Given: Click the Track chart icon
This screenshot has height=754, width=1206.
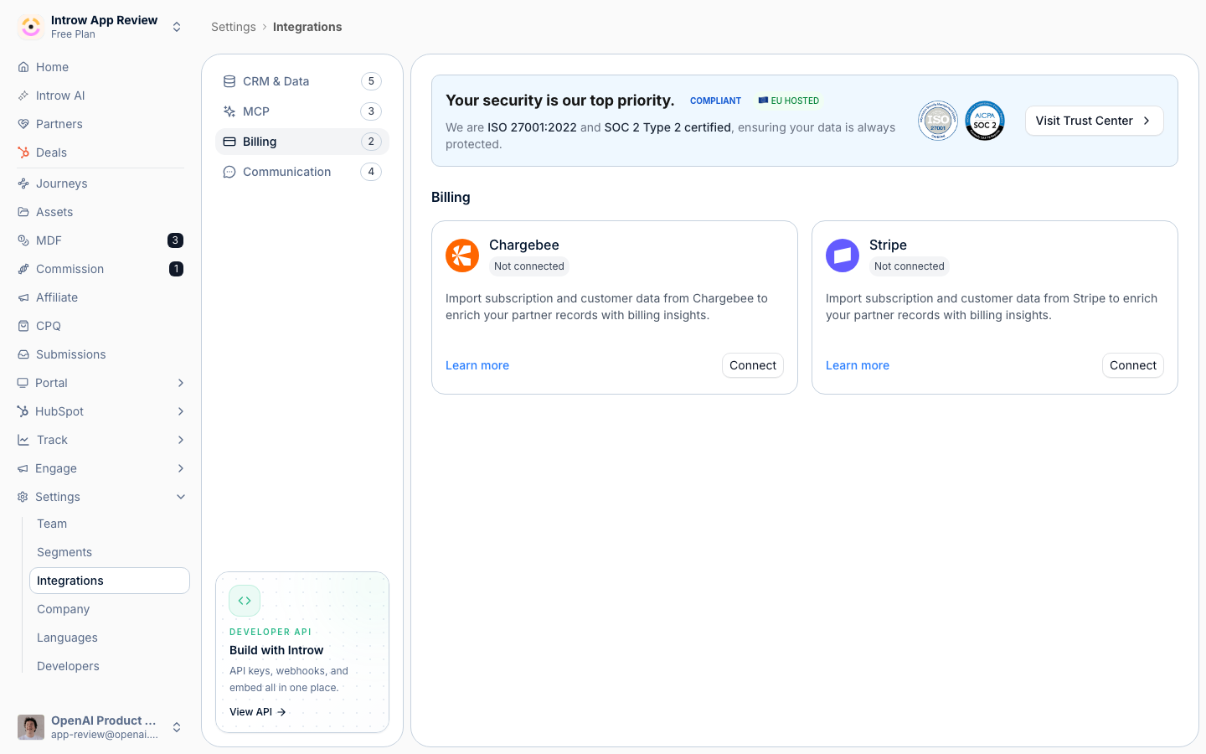Looking at the screenshot, I should [23, 440].
